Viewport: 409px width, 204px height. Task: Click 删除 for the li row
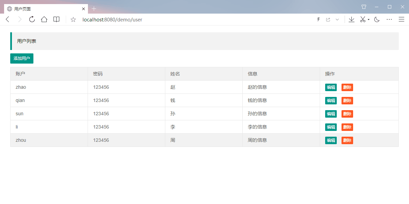(347, 127)
